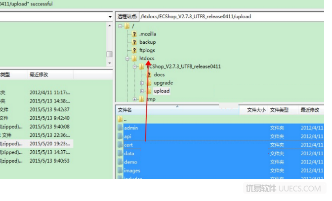The width and height of the screenshot is (332, 201).
Task: Click the 远程站点 label
Action: tap(127, 16)
